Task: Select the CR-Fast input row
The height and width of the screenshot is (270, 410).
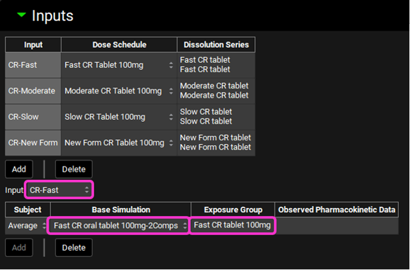Action: click(x=33, y=65)
